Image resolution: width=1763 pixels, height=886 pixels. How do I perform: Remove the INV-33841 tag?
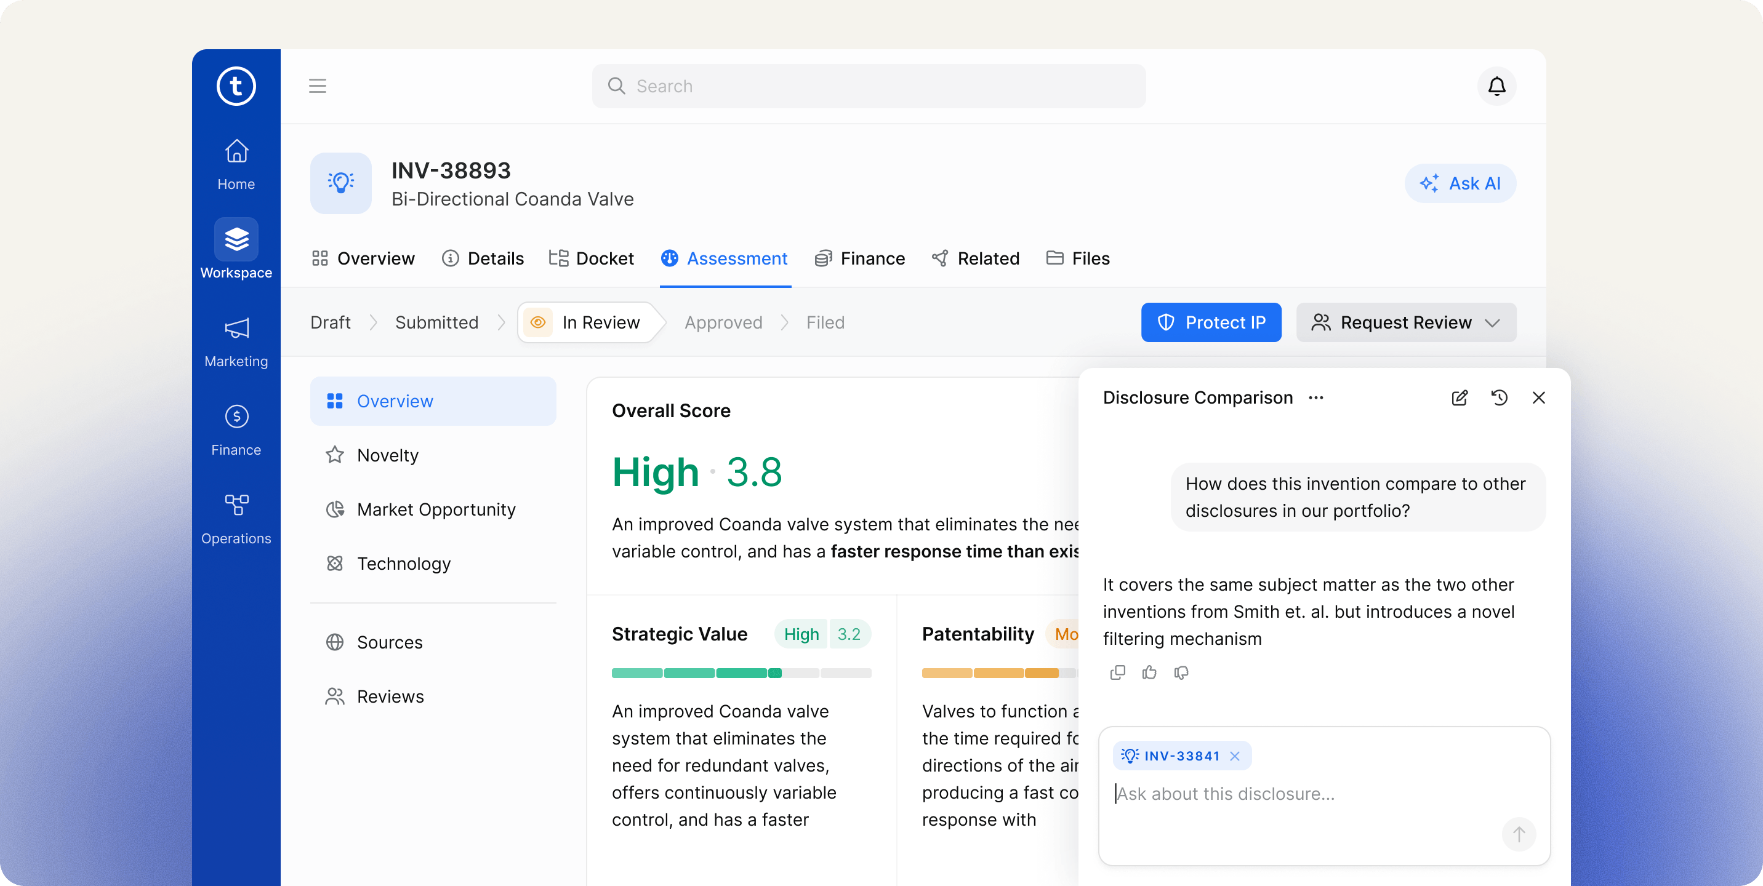(1235, 756)
